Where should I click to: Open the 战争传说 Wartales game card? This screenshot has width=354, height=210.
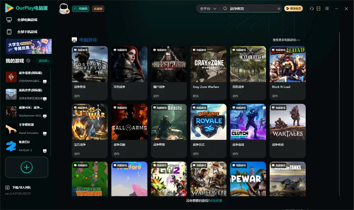click(x=287, y=131)
